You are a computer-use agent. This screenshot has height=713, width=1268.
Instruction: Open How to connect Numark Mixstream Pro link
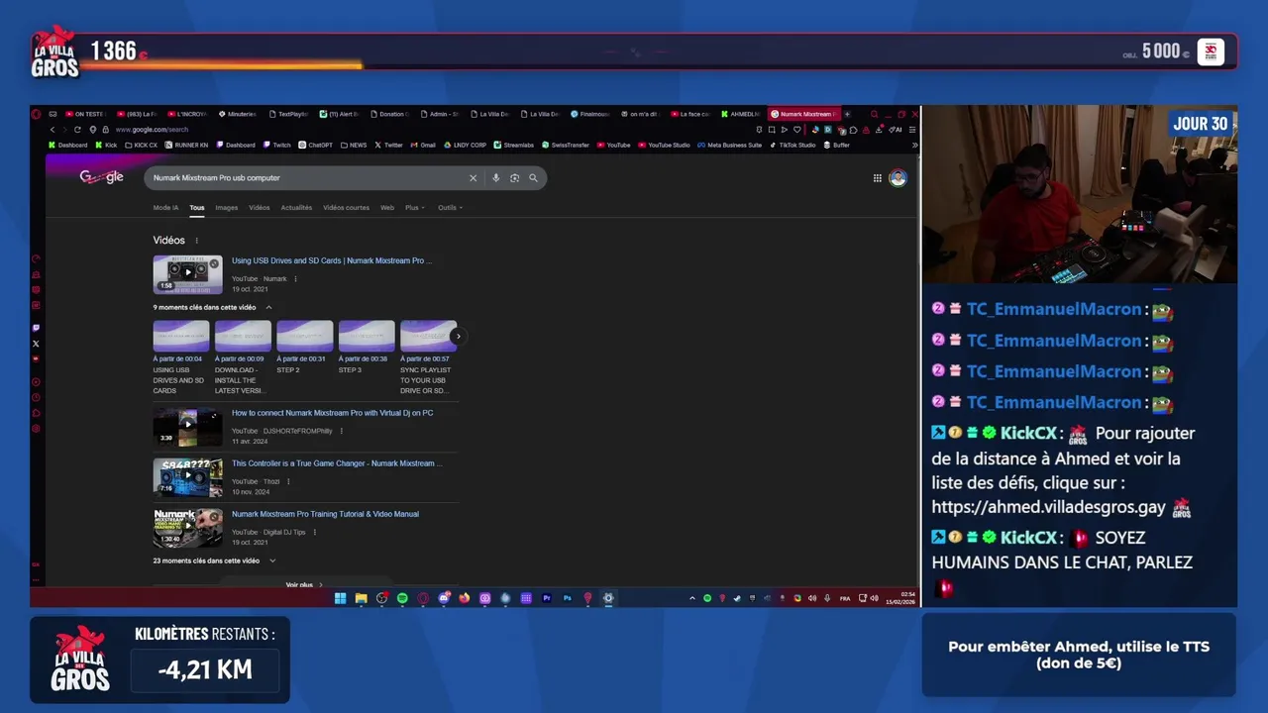332,413
